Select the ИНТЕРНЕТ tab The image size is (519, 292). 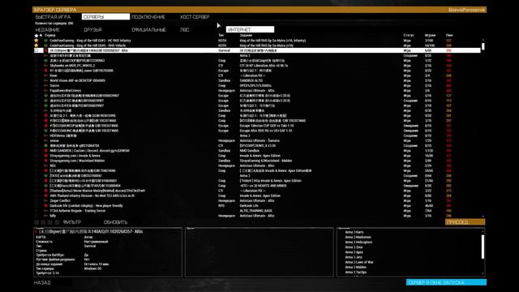click(x=250, y=29)
